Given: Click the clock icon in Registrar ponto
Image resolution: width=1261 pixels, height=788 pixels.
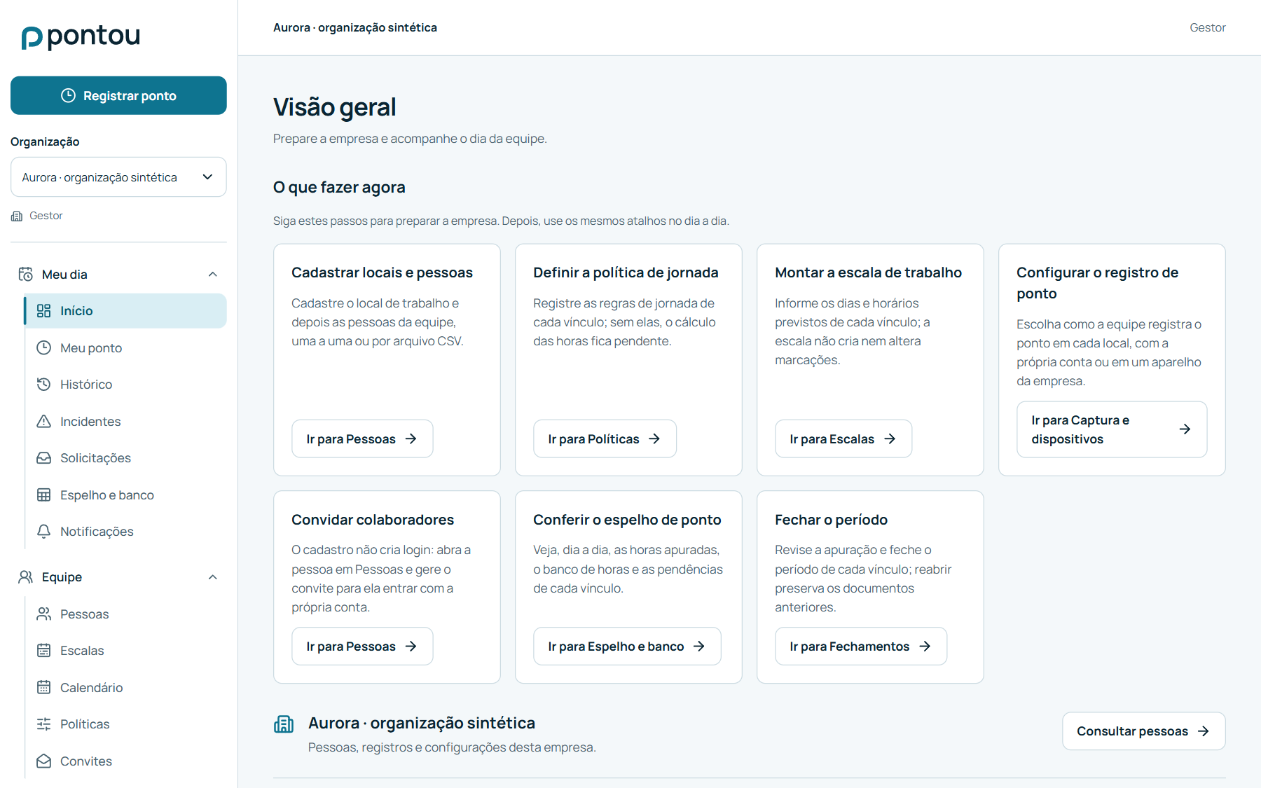Looking at the screenshot, I should tap(68, 95).
